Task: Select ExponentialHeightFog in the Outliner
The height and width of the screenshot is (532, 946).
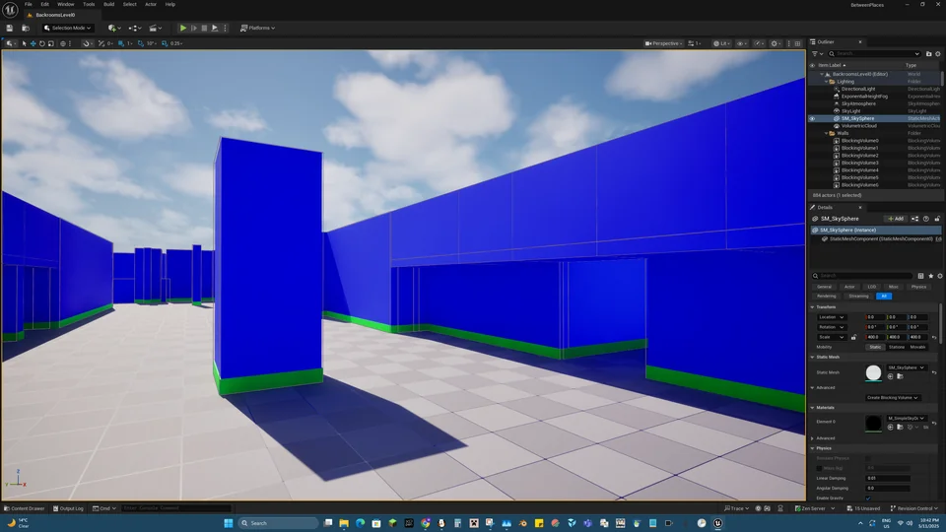Action: point(864,97)
